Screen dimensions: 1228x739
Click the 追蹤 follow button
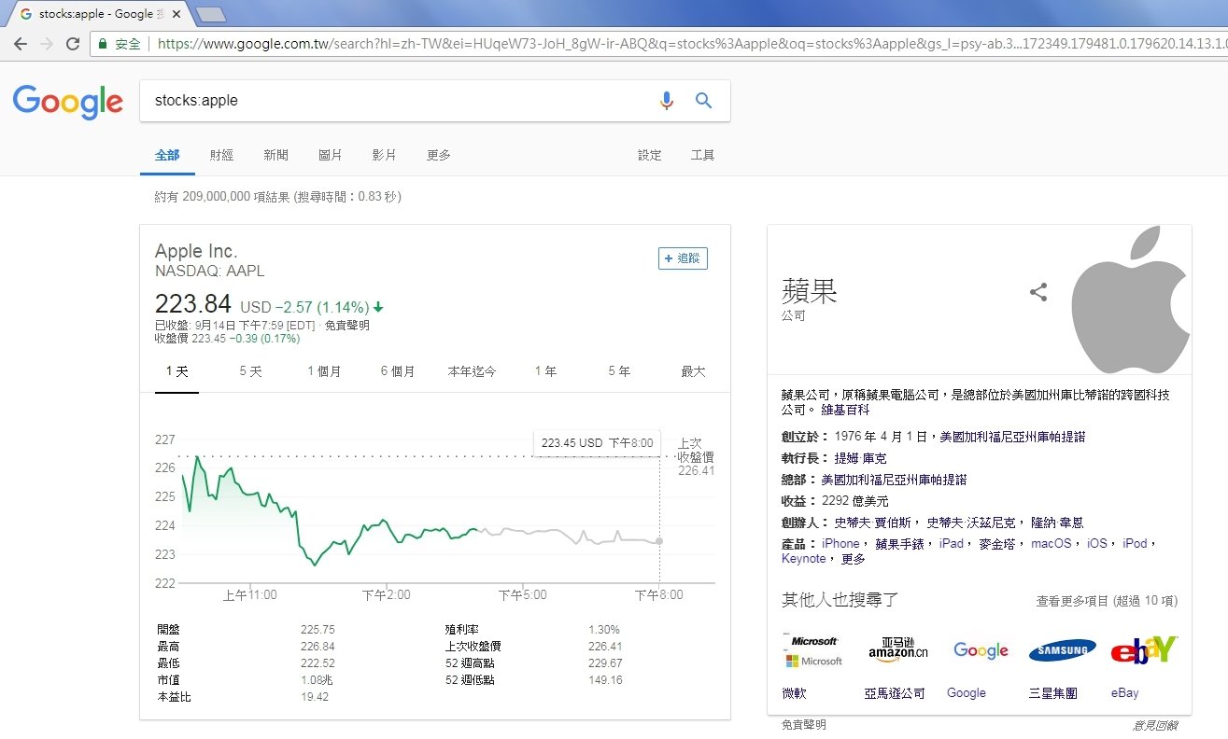tap(683, 258)
